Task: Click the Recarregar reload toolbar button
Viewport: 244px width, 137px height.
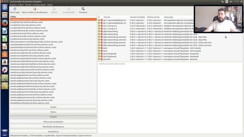Action: pos(15,10)
